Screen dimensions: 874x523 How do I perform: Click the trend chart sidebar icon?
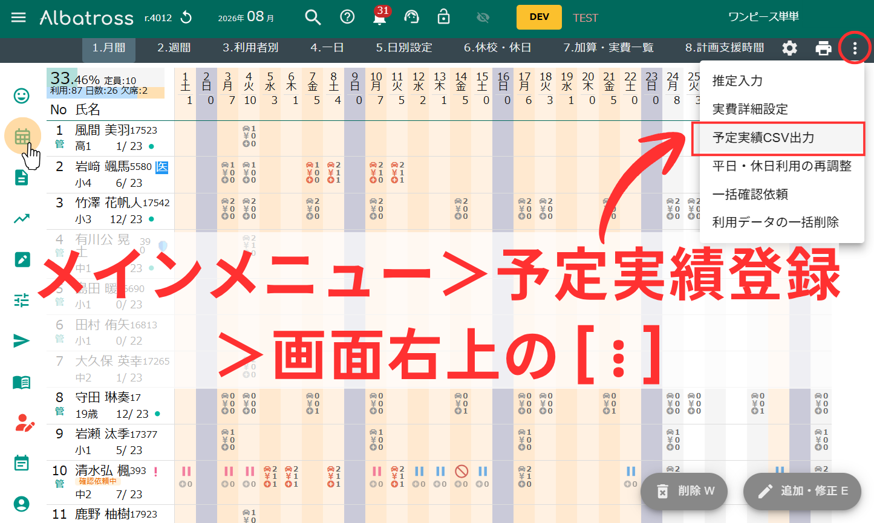22,218
